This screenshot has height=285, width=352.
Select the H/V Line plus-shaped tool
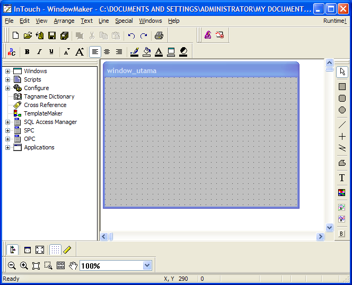(x=342, y=137)
